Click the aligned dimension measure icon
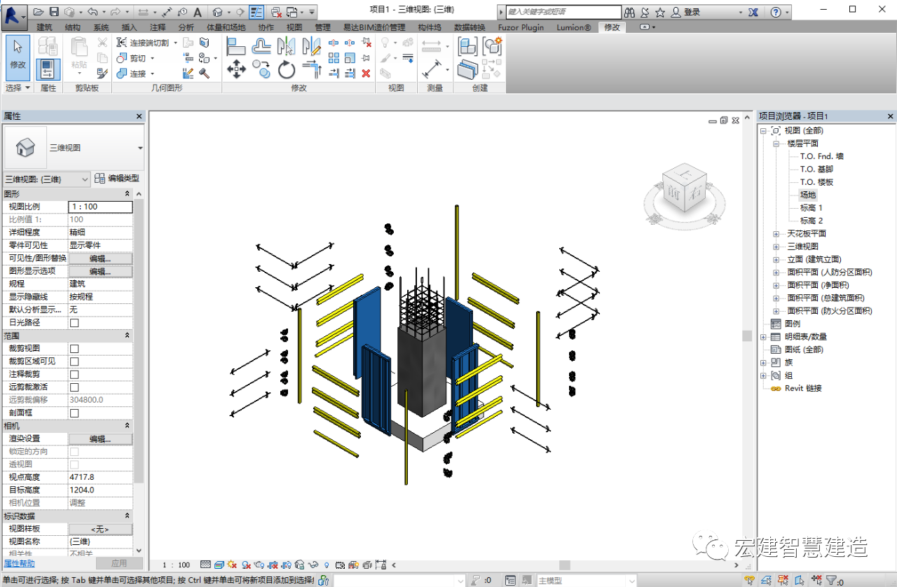897x587 pixels. click(x=432, y=69)
